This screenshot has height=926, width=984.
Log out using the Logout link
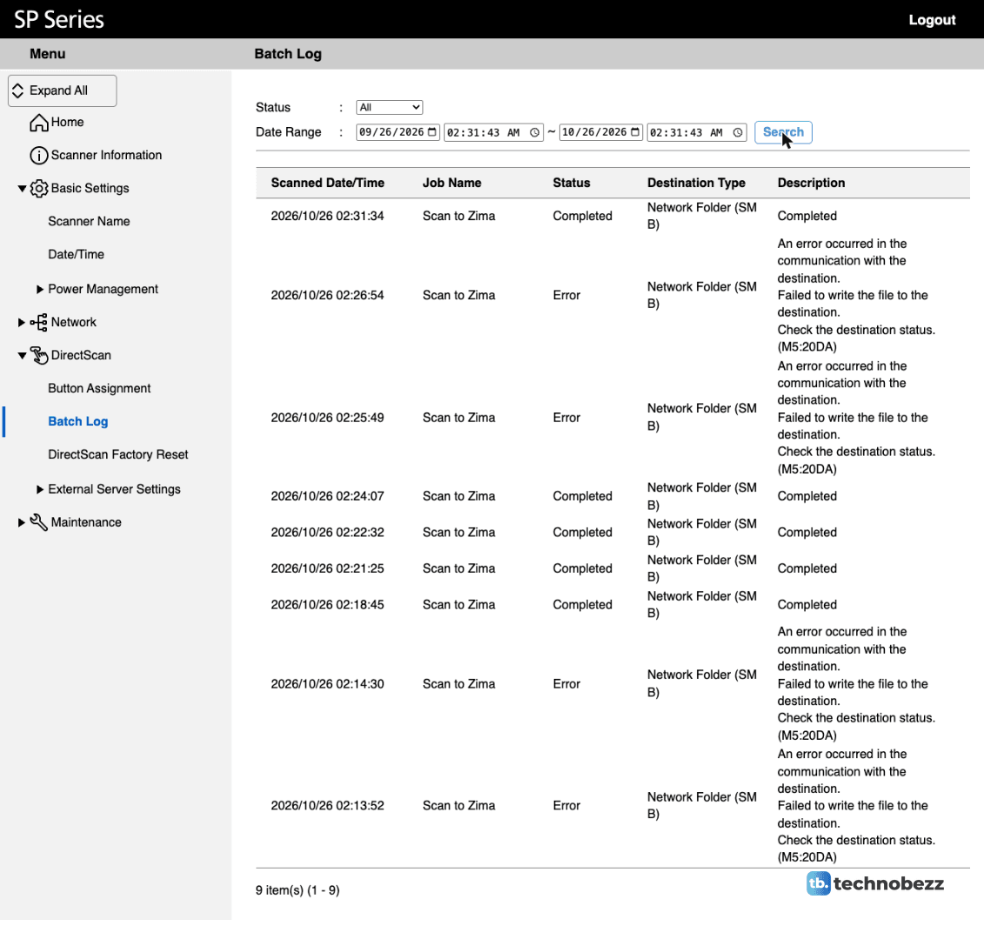click(932, 20)
